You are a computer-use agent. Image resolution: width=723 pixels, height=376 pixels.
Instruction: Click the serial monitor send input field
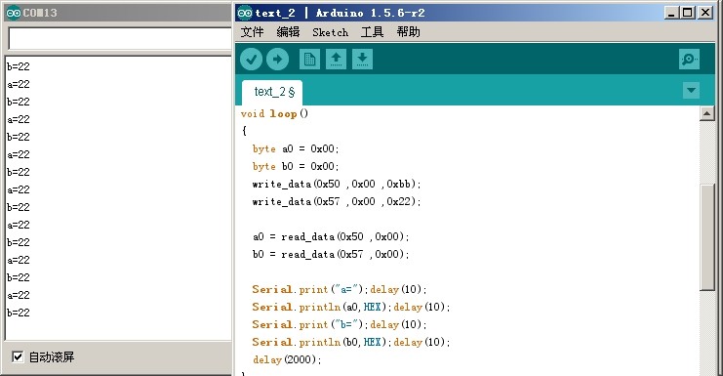[x=120, y=38]
